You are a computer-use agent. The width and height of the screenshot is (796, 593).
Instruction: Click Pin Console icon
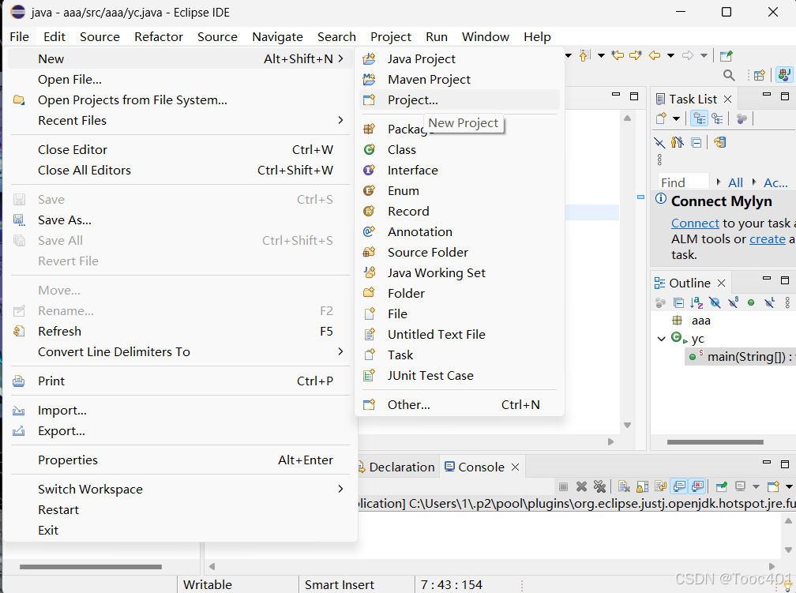click(721, 486)
